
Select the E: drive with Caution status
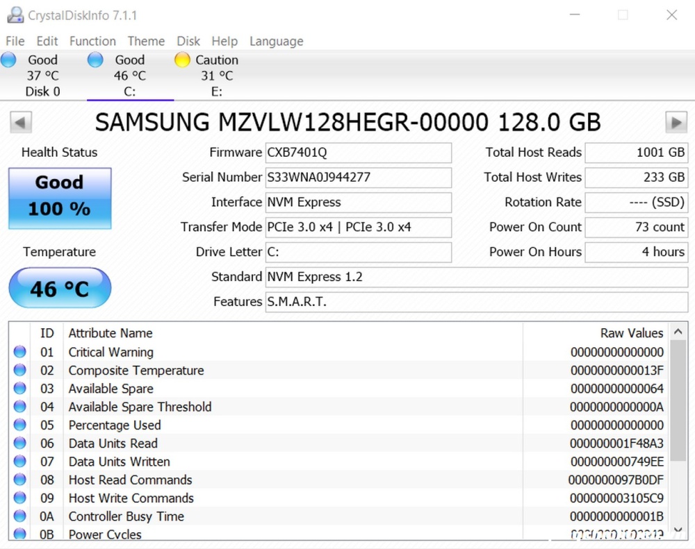click(217, 76)
